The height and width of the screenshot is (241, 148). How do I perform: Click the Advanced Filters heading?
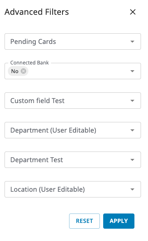pos(37,12)
